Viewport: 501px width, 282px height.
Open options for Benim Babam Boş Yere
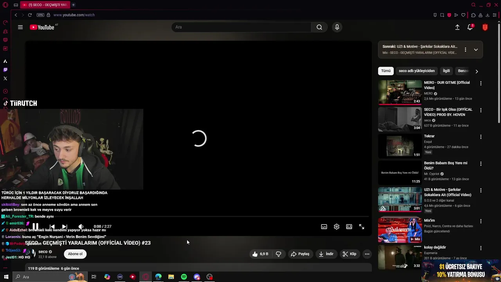tap(481, 164)
